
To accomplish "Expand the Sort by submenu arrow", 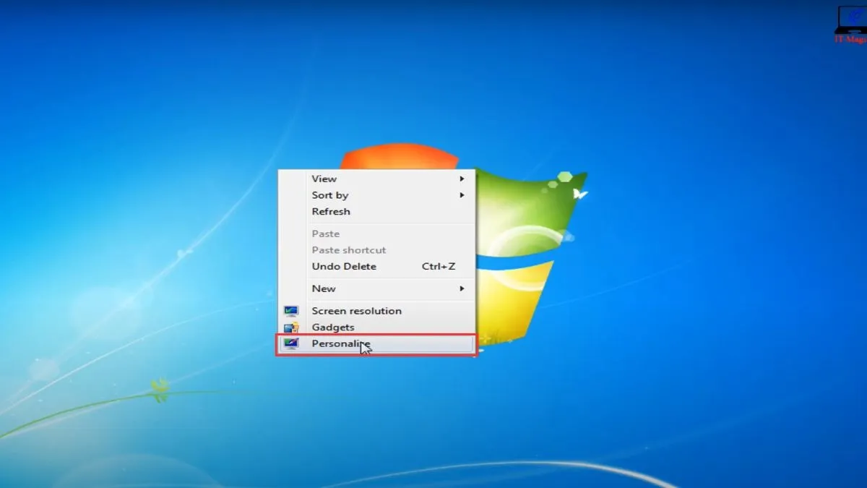I will [462, 195].
